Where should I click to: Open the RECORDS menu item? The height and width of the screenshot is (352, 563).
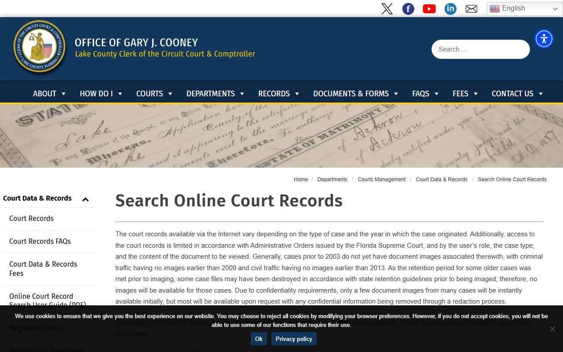point(274,94)
